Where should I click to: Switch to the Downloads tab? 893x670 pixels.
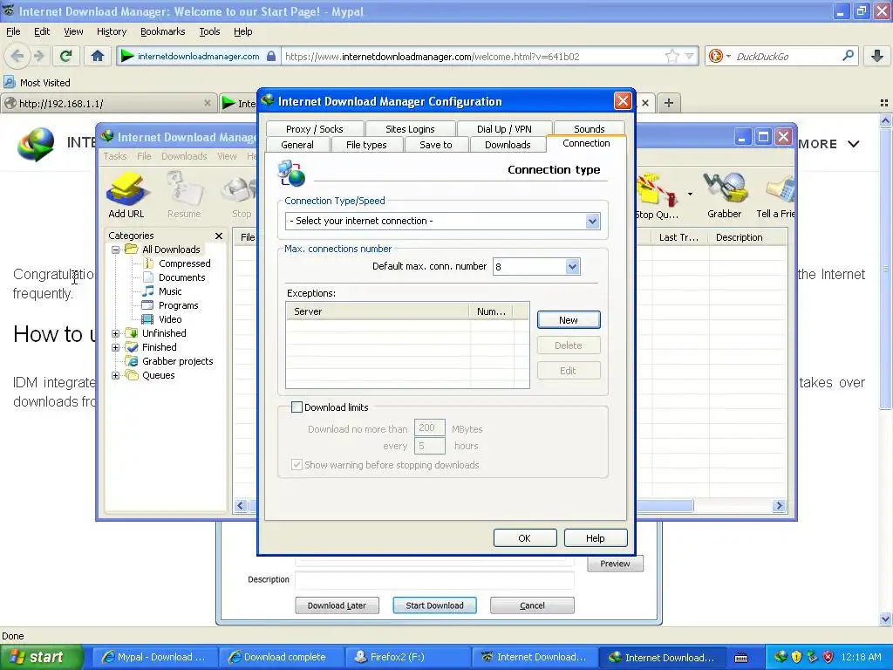[508, 145]
